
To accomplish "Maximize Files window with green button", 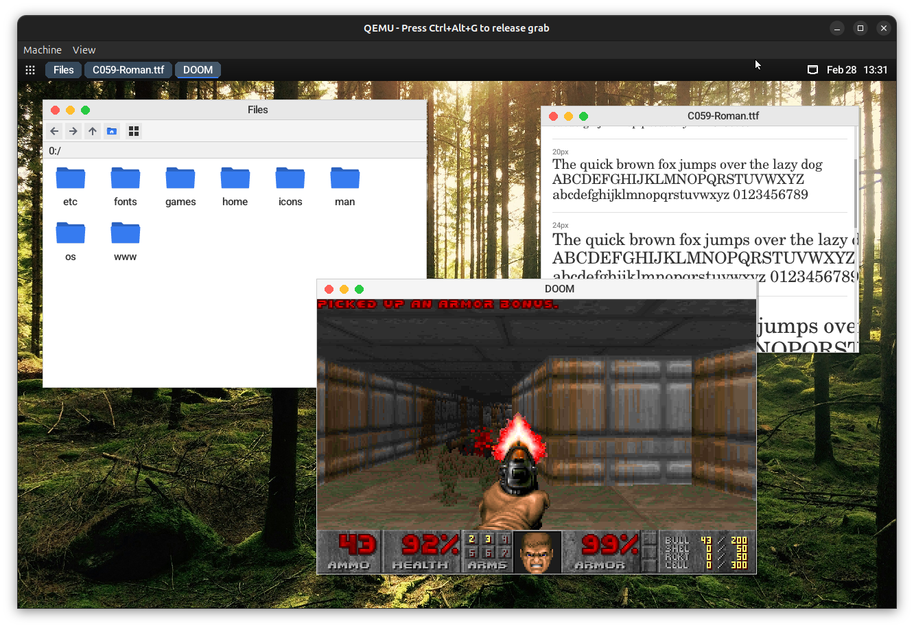I will [x=86, y=111].
